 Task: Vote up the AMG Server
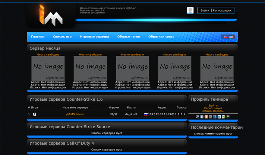[x=181, y=114]
